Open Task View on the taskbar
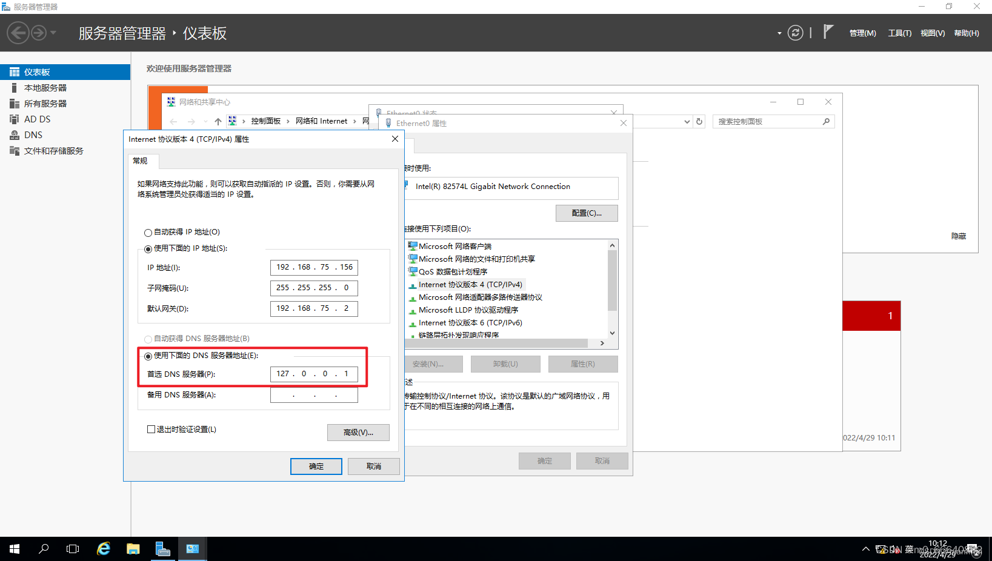This screenshot has height=561, width=992. pos(73,549)
